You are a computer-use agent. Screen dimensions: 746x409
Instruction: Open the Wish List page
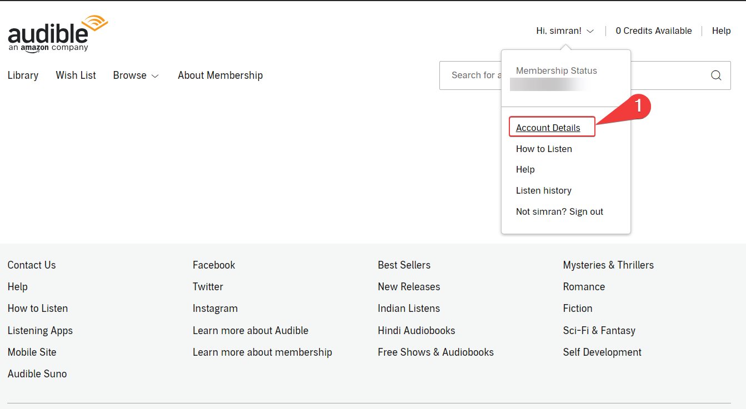click(x=76, y=75)
